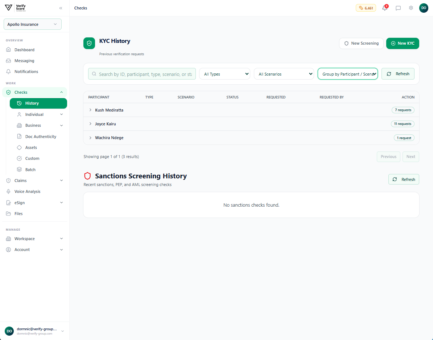Viewport: 433px width, 340px height.
Task: Expand the Account menu chevron
Action: click(x=62, y=250)
